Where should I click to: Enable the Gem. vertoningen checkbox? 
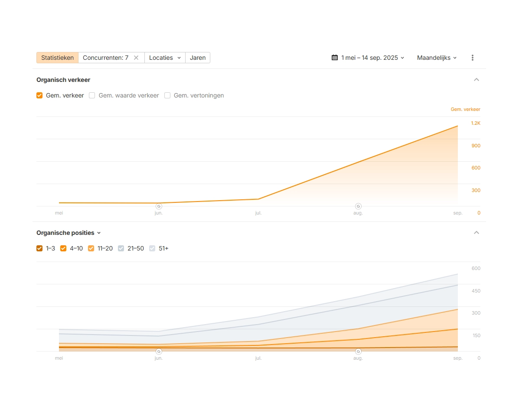(167, 95)
